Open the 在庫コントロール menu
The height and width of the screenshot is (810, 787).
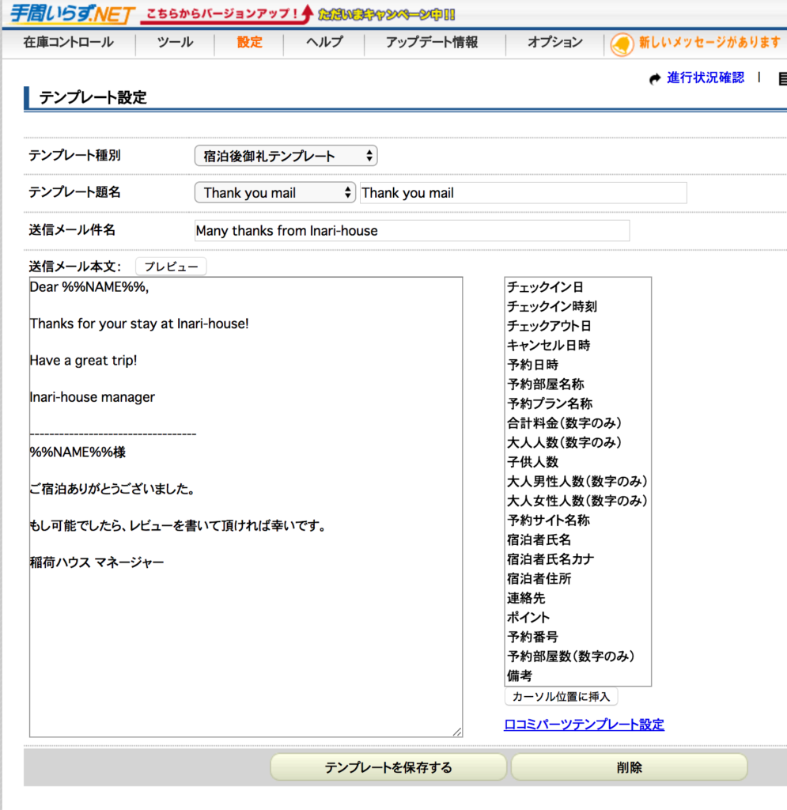(68, 43)
